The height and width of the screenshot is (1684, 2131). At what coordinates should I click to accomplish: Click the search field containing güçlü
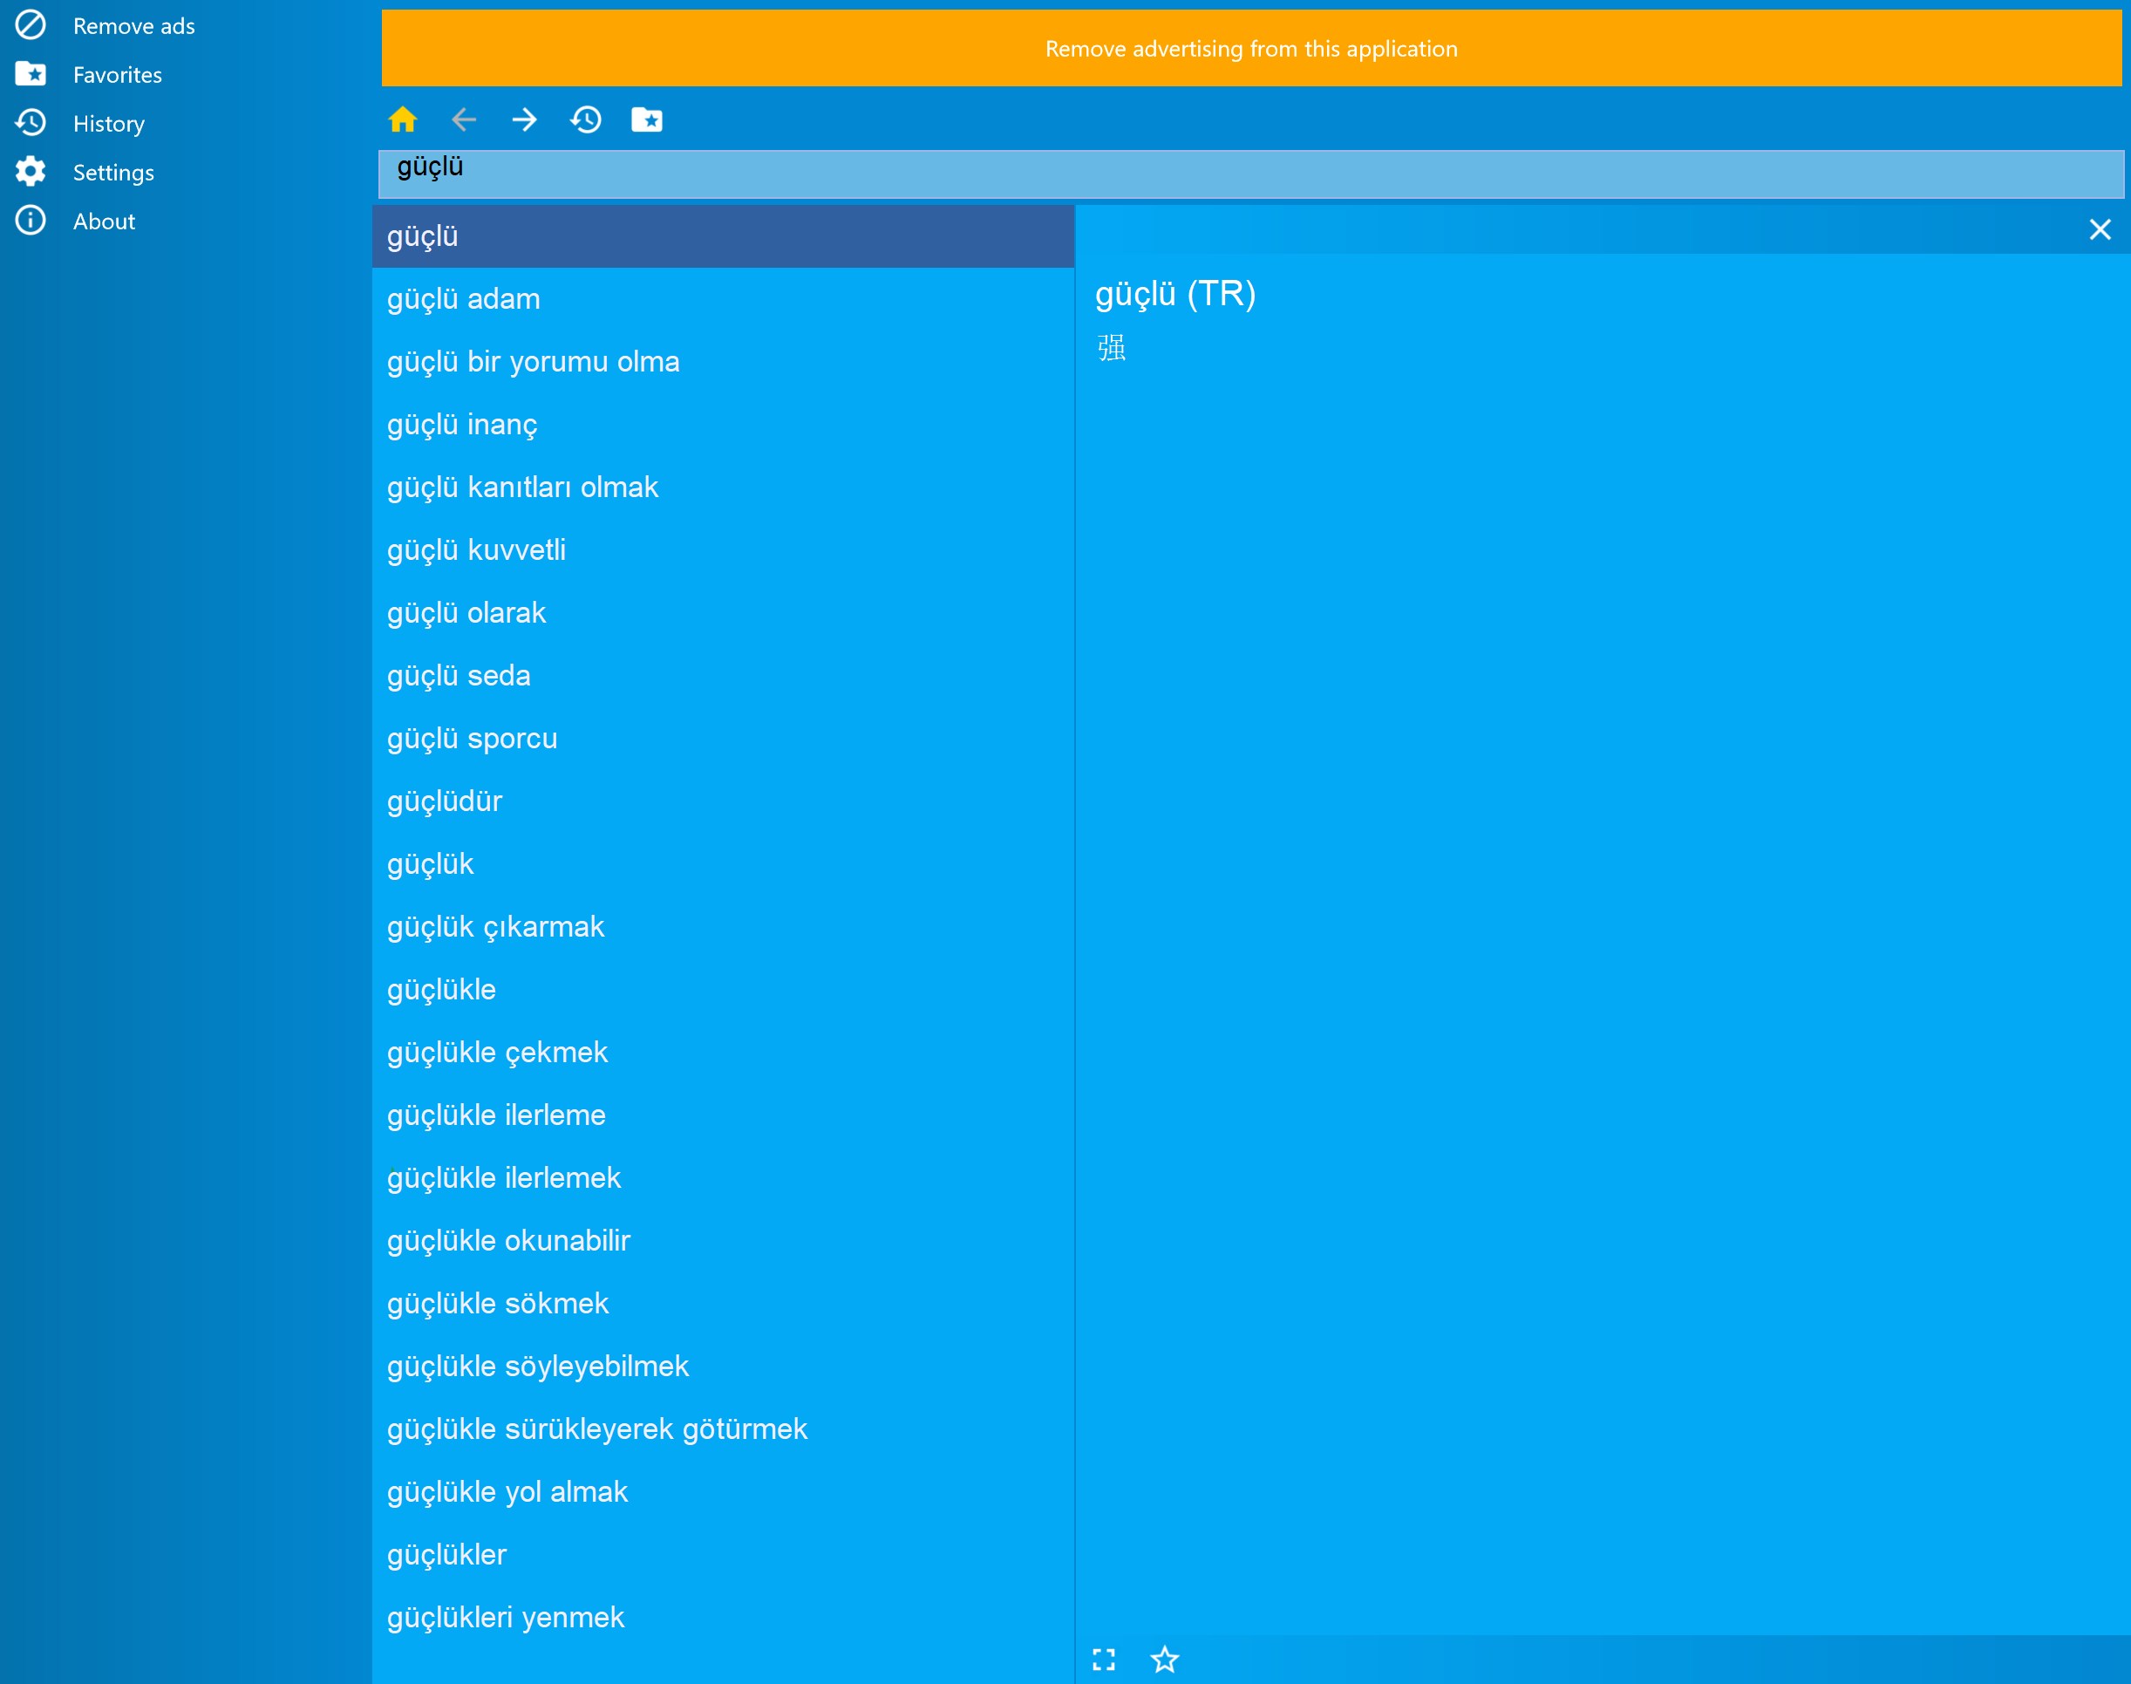1249,174
